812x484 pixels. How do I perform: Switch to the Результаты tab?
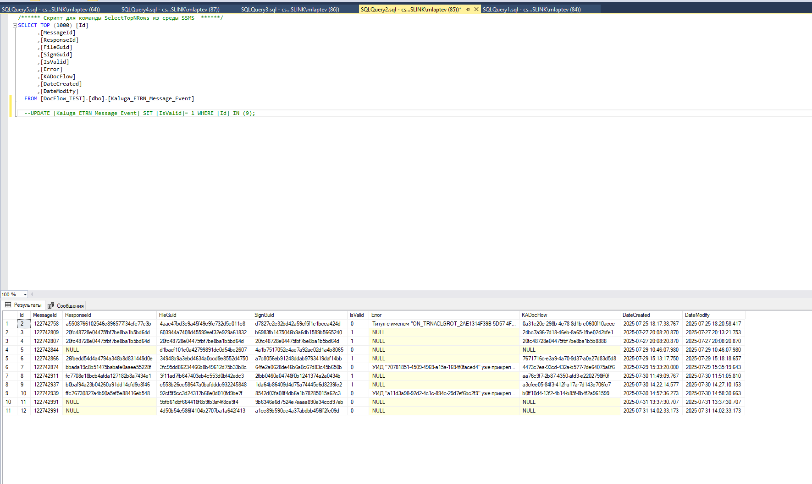(23, 305)
